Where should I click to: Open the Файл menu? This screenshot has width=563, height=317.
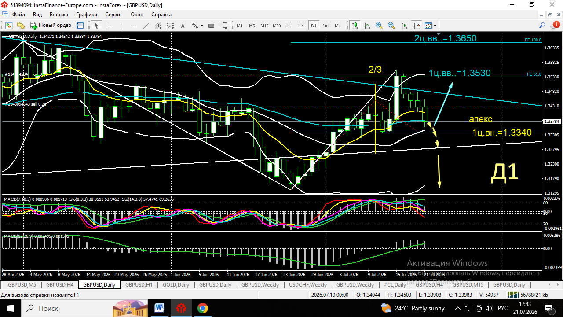click(19, 14)
